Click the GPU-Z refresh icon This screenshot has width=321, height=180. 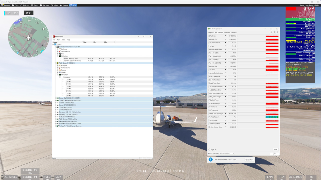(x=274, y=32)
